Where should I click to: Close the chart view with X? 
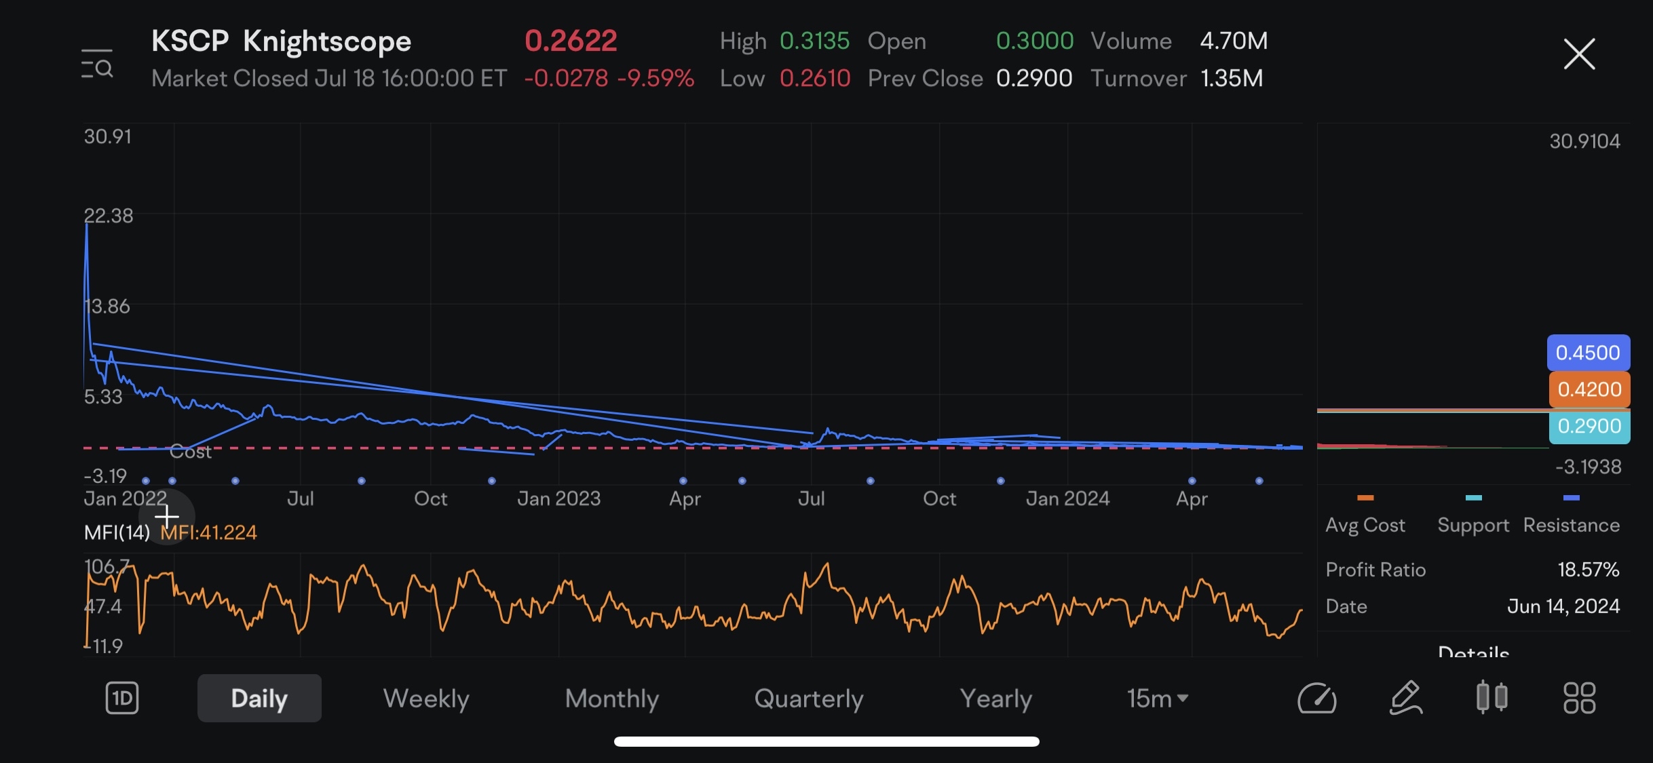(1579, 54)
